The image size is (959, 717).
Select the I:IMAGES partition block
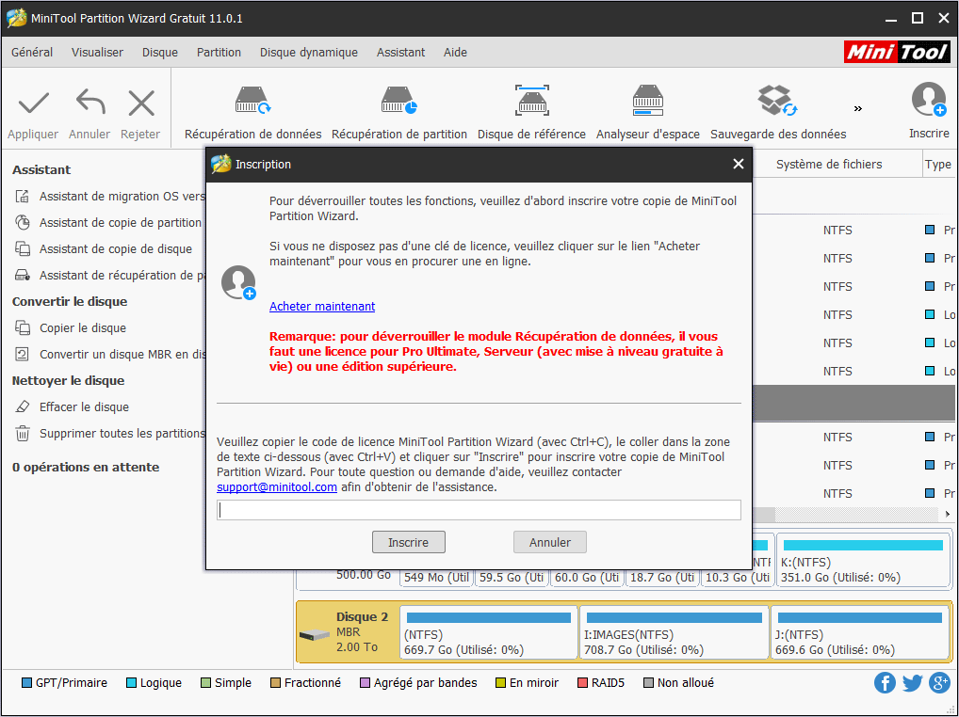[674, 632]
